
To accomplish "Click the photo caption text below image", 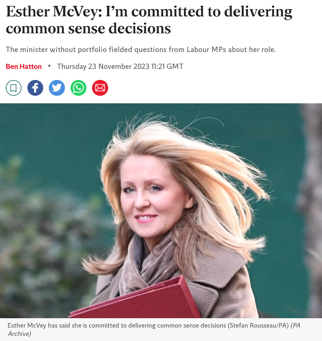I will [x=154, y=329].
